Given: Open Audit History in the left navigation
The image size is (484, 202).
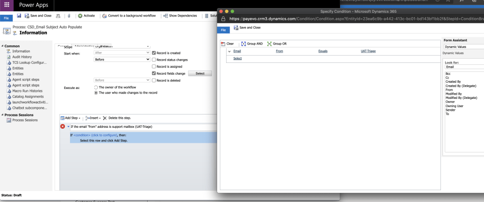Looking at the screenshot, I should coord(21,57).
